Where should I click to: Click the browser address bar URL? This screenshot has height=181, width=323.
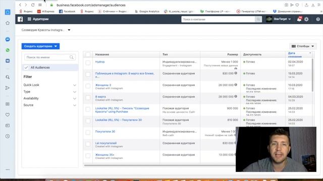pyautogui.click(x=91, y=5)
